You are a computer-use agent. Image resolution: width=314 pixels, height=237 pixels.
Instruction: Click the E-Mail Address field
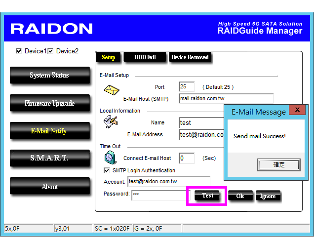[x=201, y=135]
